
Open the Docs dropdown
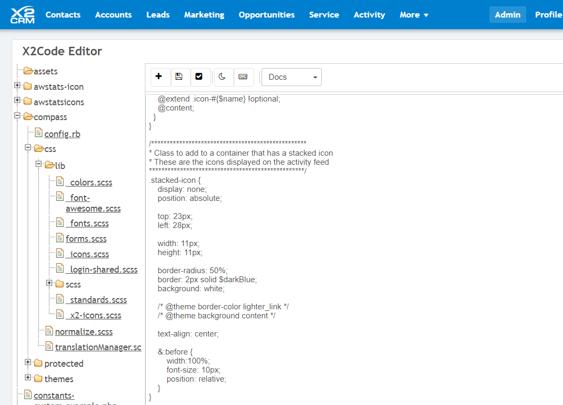291,77
